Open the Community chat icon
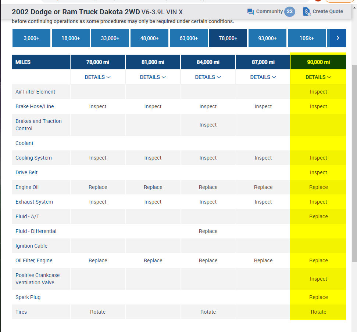Image resolution: width=357 pixels, height=332 pixels. point(250,12)
